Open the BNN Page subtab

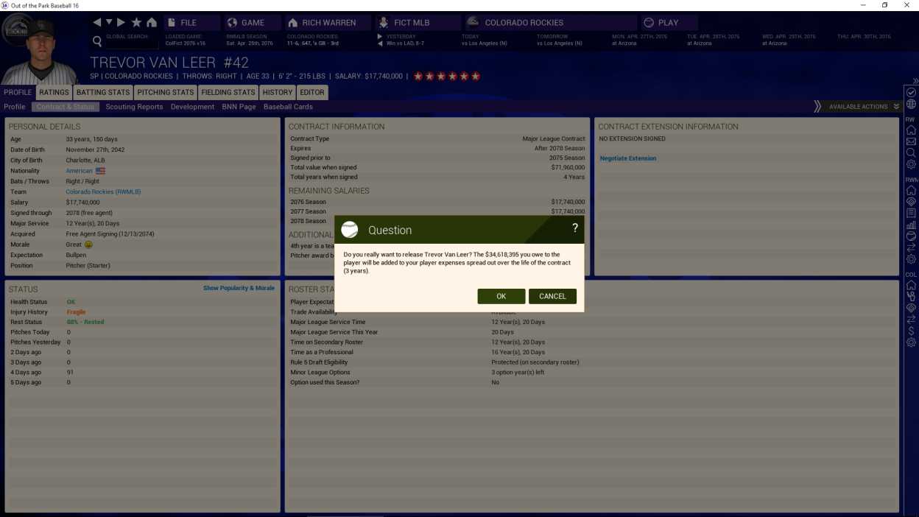tap(239, 107)
